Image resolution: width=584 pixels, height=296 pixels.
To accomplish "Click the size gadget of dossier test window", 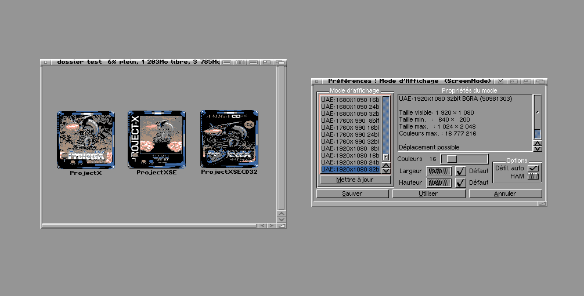I will point(282,225).
